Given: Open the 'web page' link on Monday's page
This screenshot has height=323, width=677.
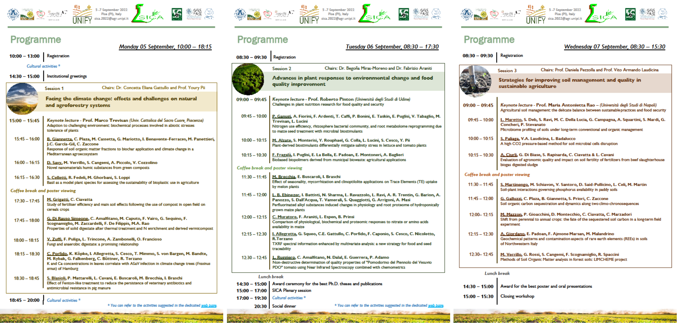Looking at the screenshot, I should [x=209, y=305].
